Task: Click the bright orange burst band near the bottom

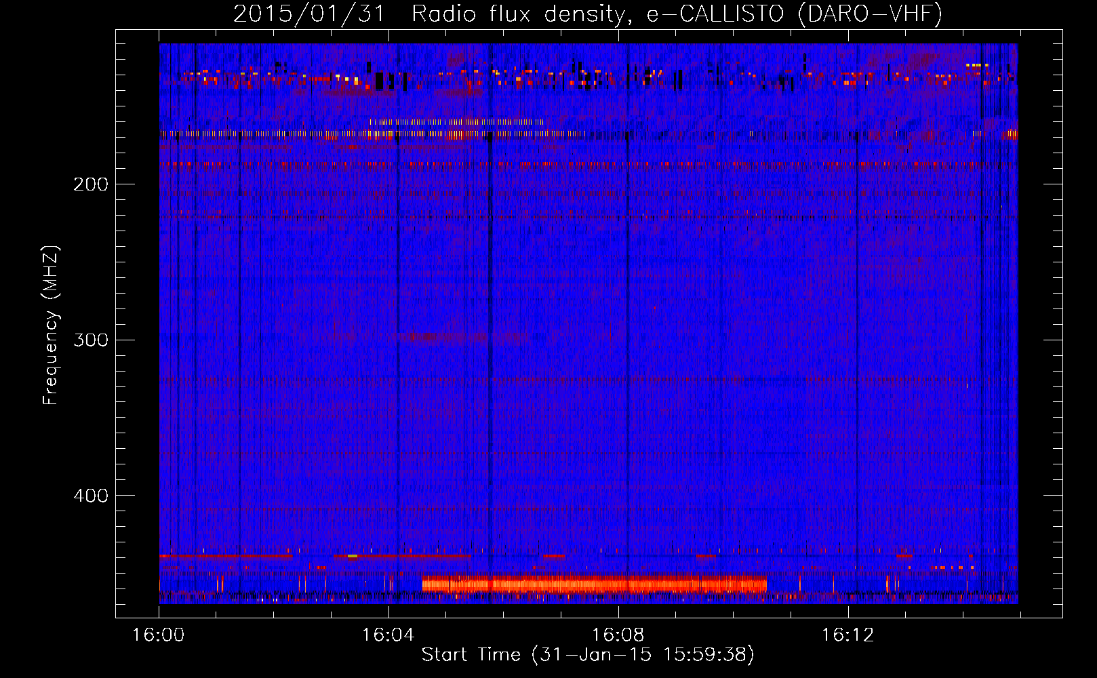Action: click(595, 584)
